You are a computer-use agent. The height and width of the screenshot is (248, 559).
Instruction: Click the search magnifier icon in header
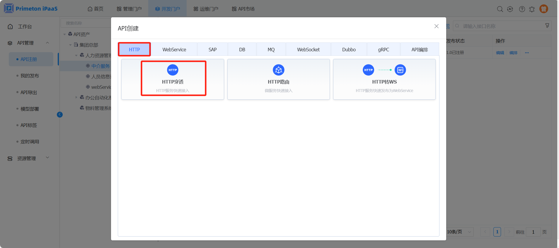coord(500,9)
